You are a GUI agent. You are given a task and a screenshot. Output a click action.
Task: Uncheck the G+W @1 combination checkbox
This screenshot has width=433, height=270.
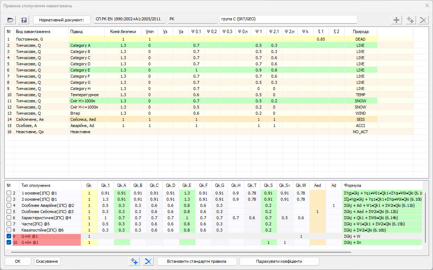9,236
